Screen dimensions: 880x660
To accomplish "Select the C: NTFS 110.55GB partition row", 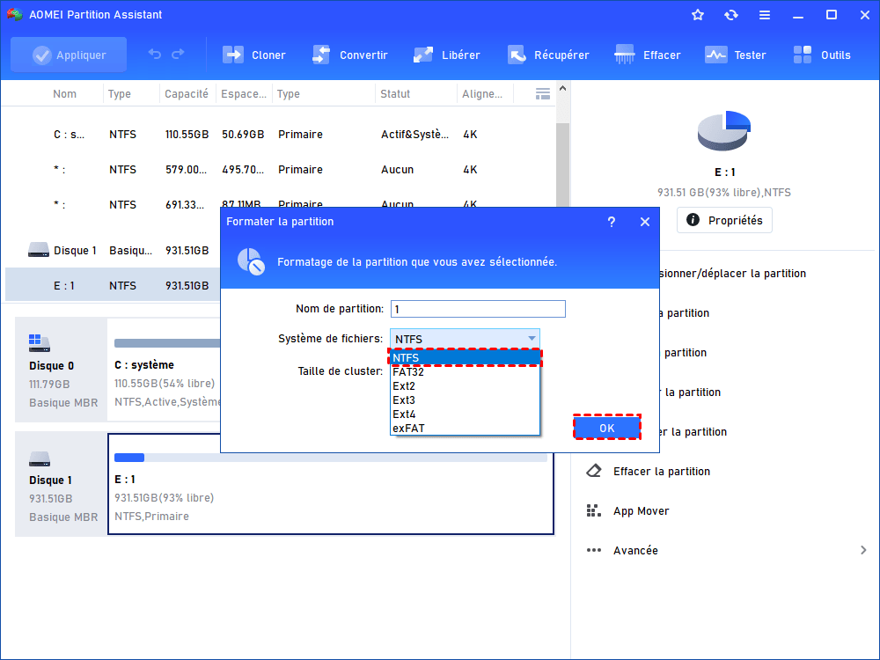I will (x=280, y=135).
